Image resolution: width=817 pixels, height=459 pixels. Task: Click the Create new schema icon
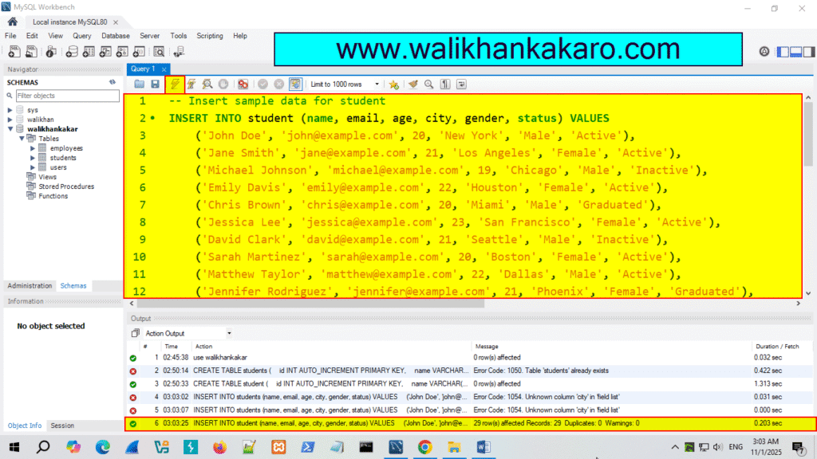71,51
